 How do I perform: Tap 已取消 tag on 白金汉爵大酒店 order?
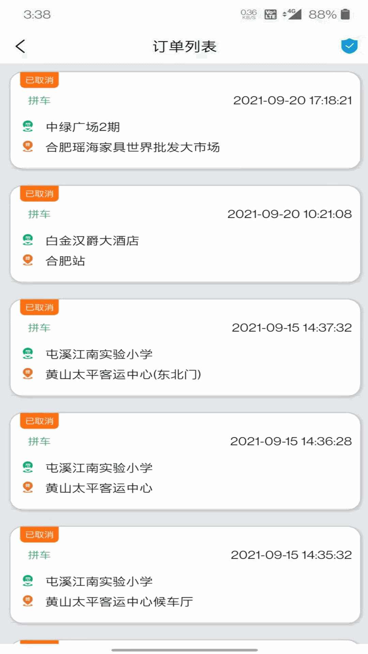[40, 194]
